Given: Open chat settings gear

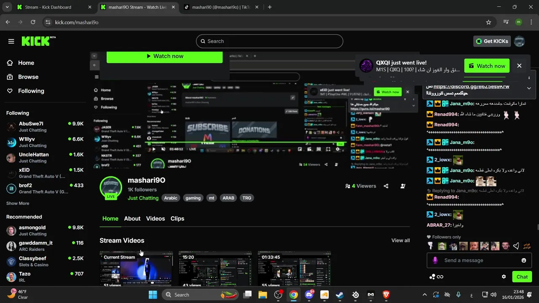Looking at the screenshot, I should pos(504,276).
